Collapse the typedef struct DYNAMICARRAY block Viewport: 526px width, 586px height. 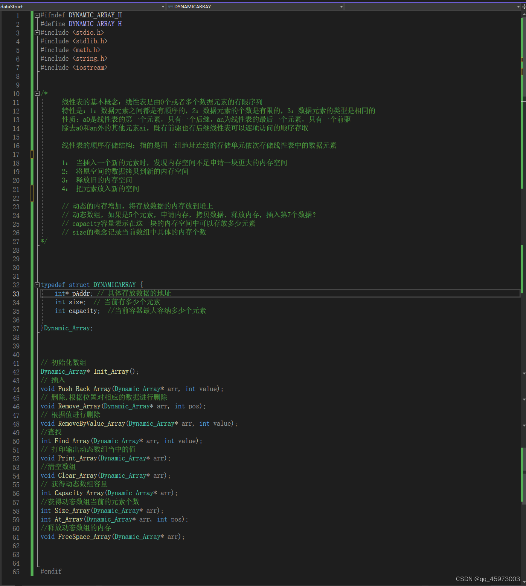point(37,285)
